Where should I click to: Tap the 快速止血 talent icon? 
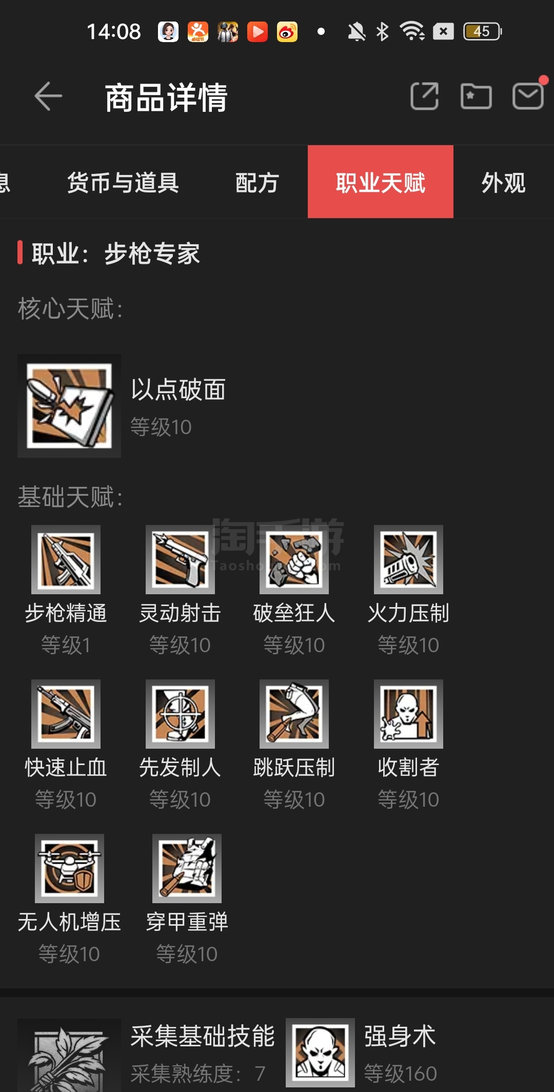pyautogui.click(x=66, y=714)
